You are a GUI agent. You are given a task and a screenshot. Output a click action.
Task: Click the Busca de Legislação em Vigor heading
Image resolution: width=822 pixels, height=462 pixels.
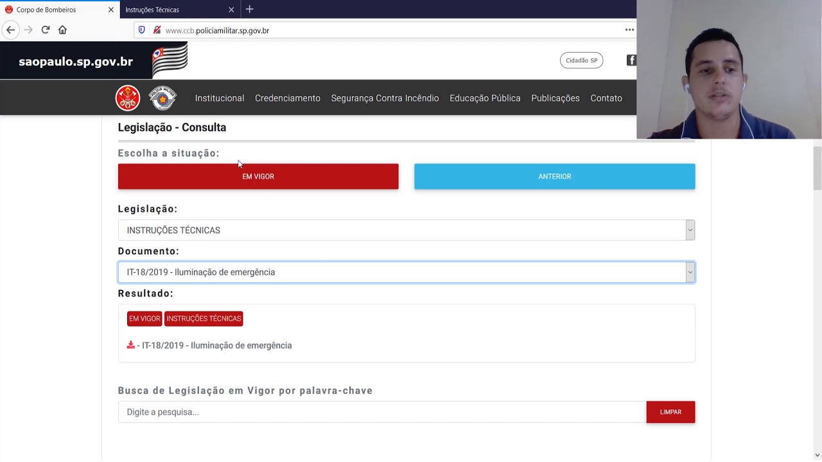click(x=245, y=390)
